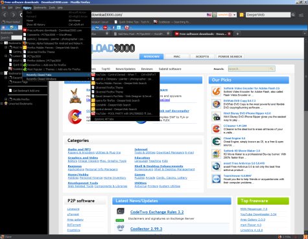Close the Free software downloads tab

(229, 34)
